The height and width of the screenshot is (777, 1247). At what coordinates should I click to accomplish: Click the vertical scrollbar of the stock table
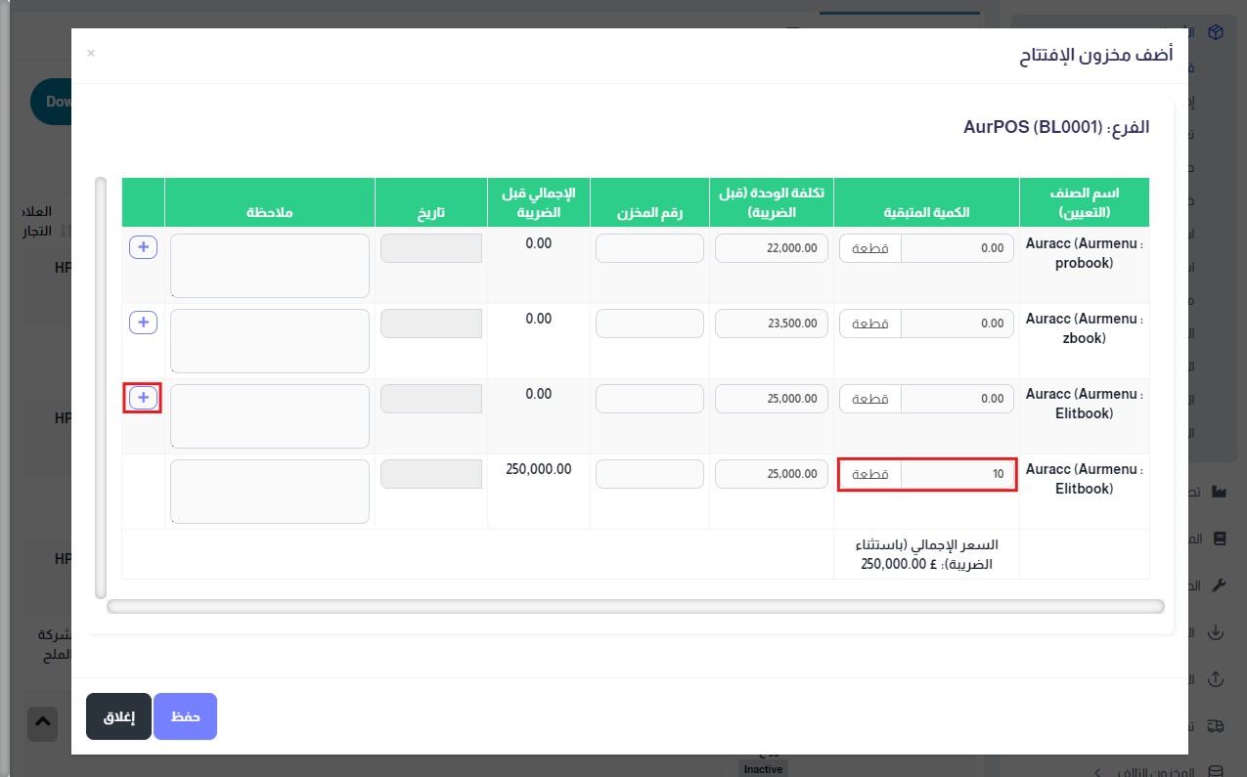pos(100,387)
